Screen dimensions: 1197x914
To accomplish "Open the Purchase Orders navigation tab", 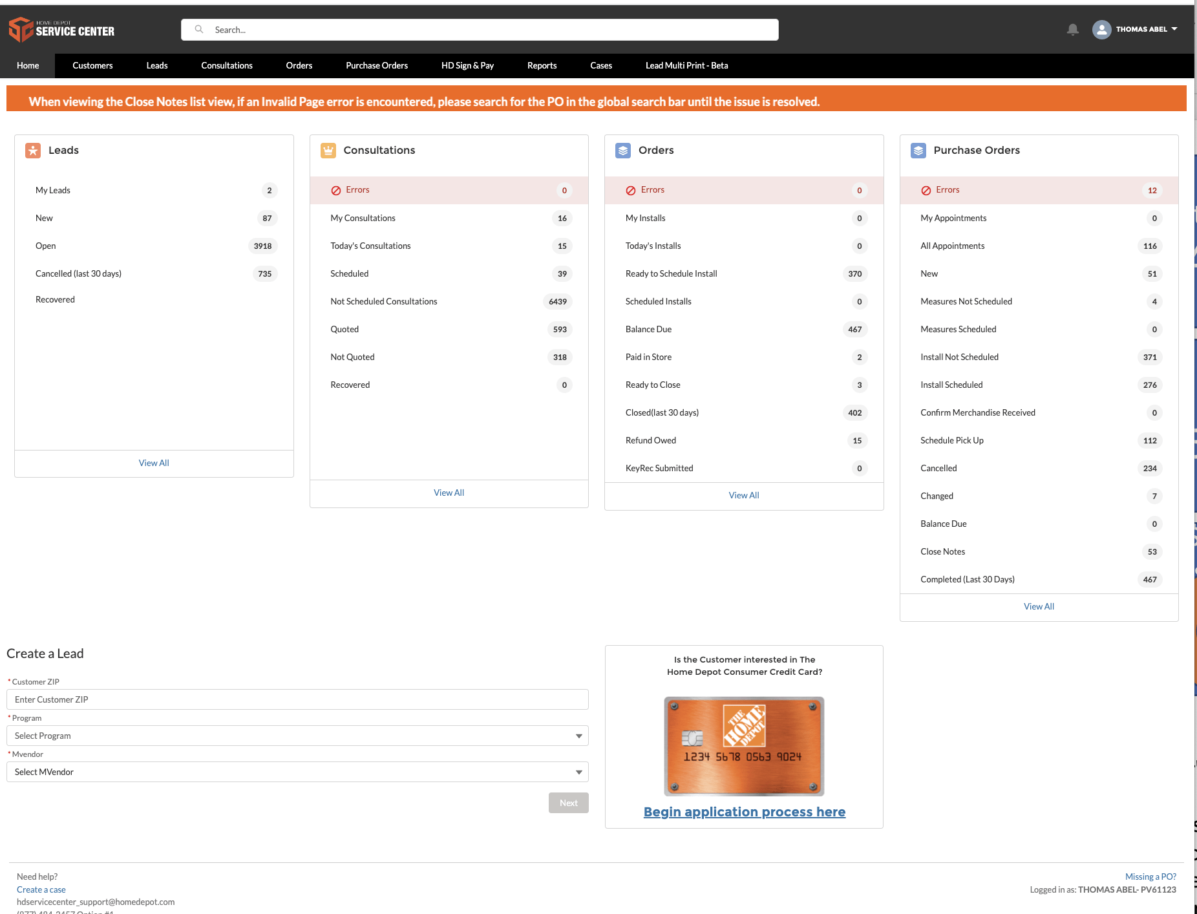I will [377, 65].
